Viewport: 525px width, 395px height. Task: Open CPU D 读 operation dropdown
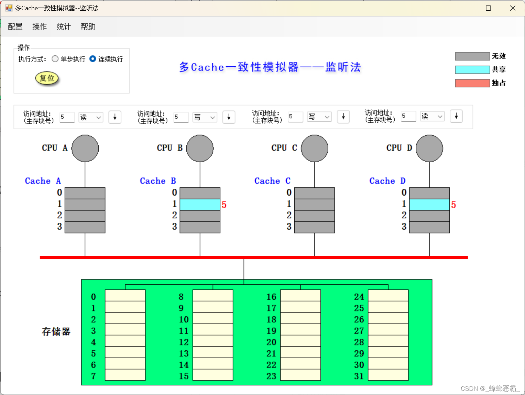click(x=432, y=116)
